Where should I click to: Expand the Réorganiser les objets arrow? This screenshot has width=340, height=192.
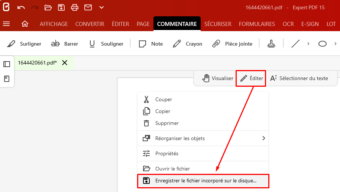[264, 138]
